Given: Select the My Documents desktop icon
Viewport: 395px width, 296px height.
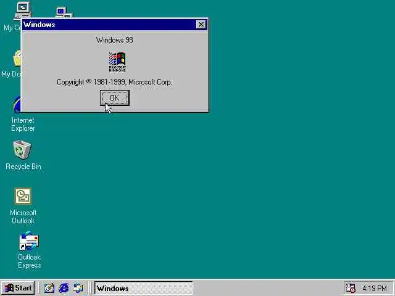Looking at the screenshot, I should 17,59.
